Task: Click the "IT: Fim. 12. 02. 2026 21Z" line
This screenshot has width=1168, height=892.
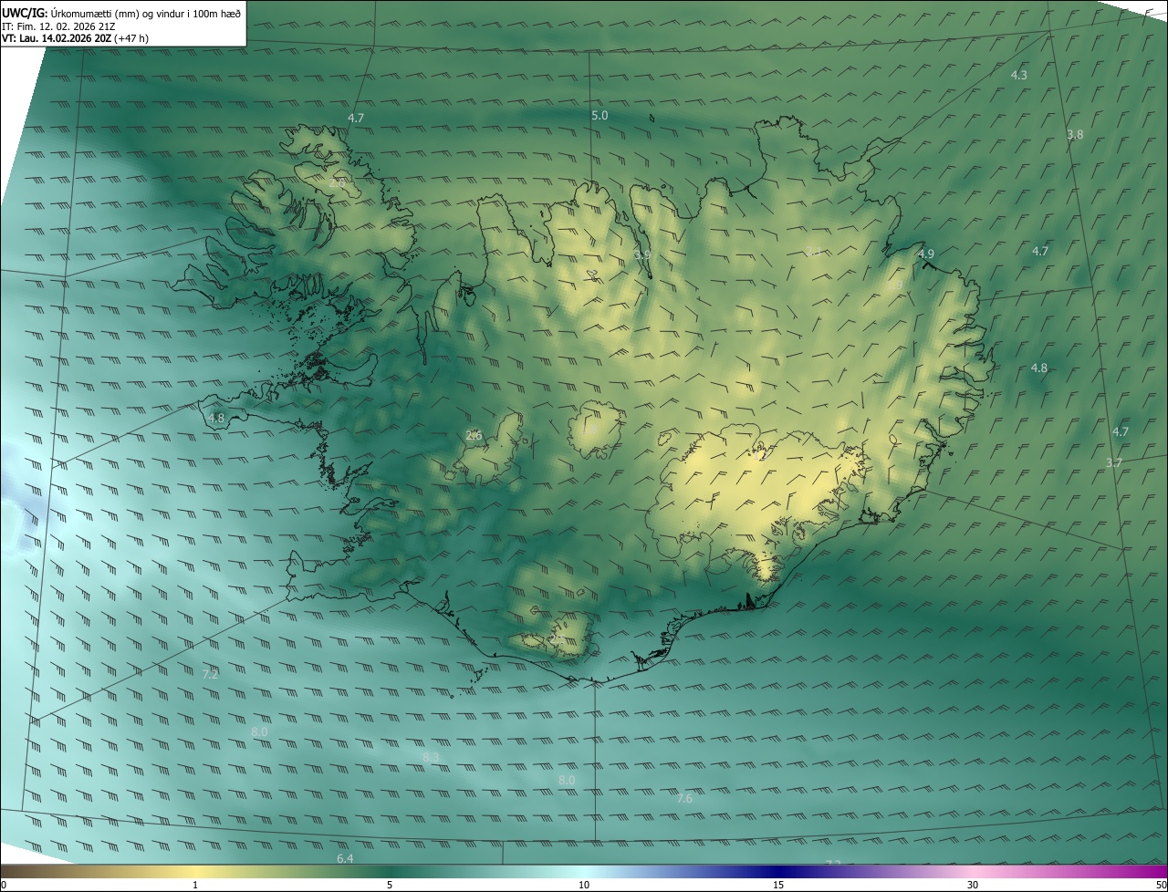Action: 58,26
